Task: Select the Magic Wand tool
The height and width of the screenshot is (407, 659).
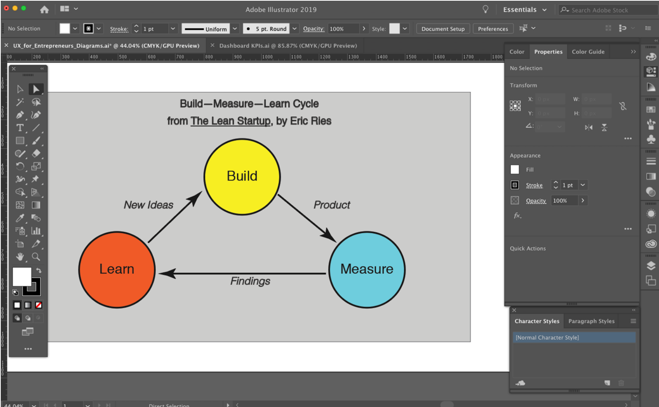Action: pyautogui.click(x=20, y=102)
